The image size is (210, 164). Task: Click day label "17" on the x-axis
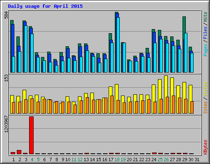point(111,159)
